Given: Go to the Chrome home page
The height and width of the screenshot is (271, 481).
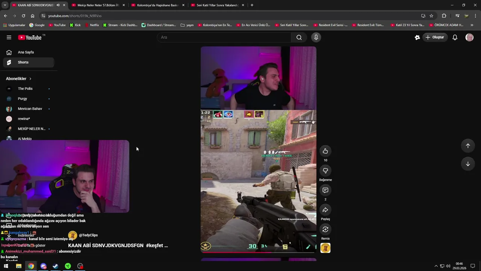Looking at the screenshot, I should tap(32, 16).
